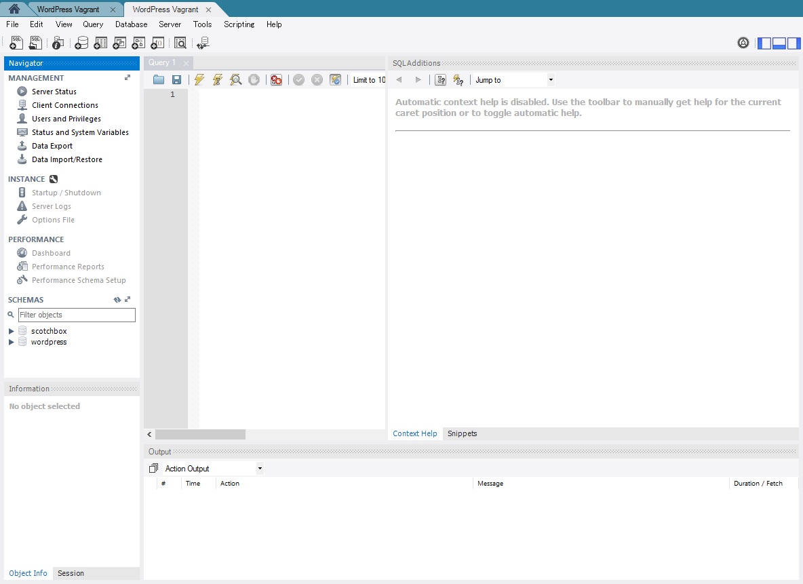
Task: Execute statement under cursor icon
Action: pyautogui.click(x=218, y=80)
